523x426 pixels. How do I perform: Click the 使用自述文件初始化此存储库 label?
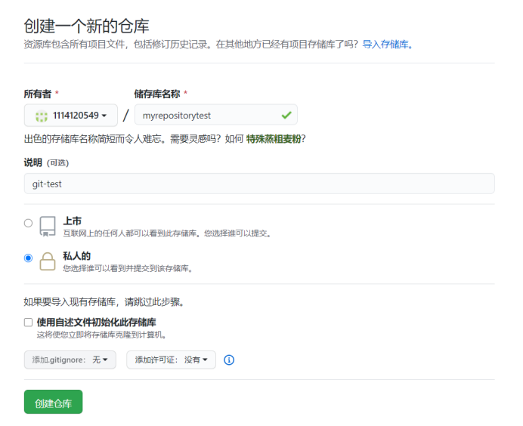pos(97,323)
